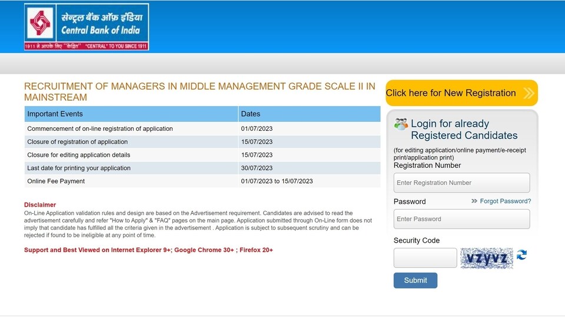Open Click here for New Registration
The height and width of the screenshot is (318, 565).
coord(461,93)
